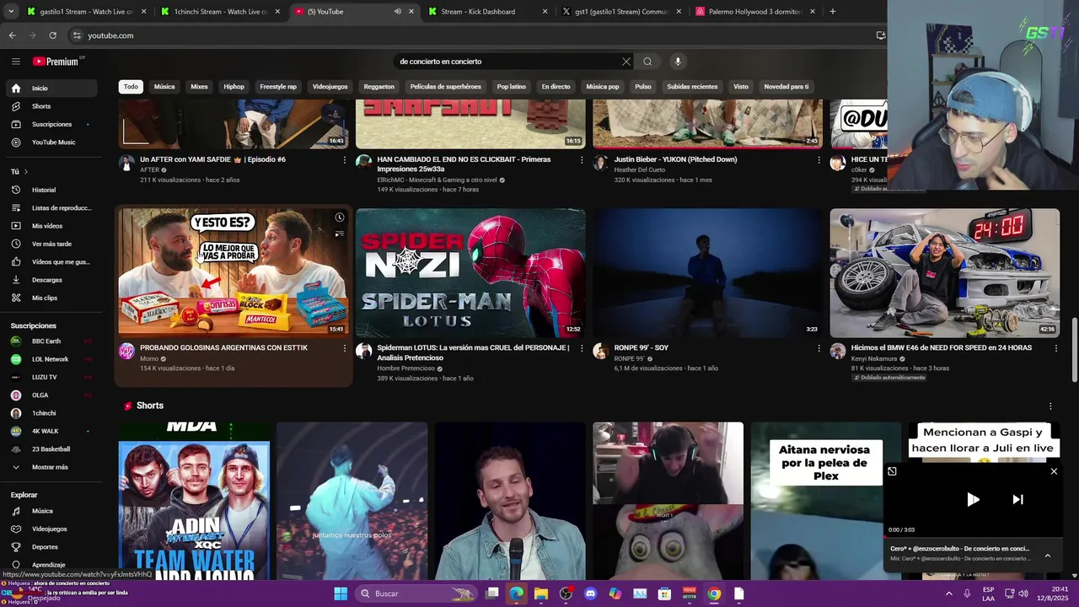1079x607 pixels.
Task: Open options menu for Shorts shelf
Action: pos(1050,406)
